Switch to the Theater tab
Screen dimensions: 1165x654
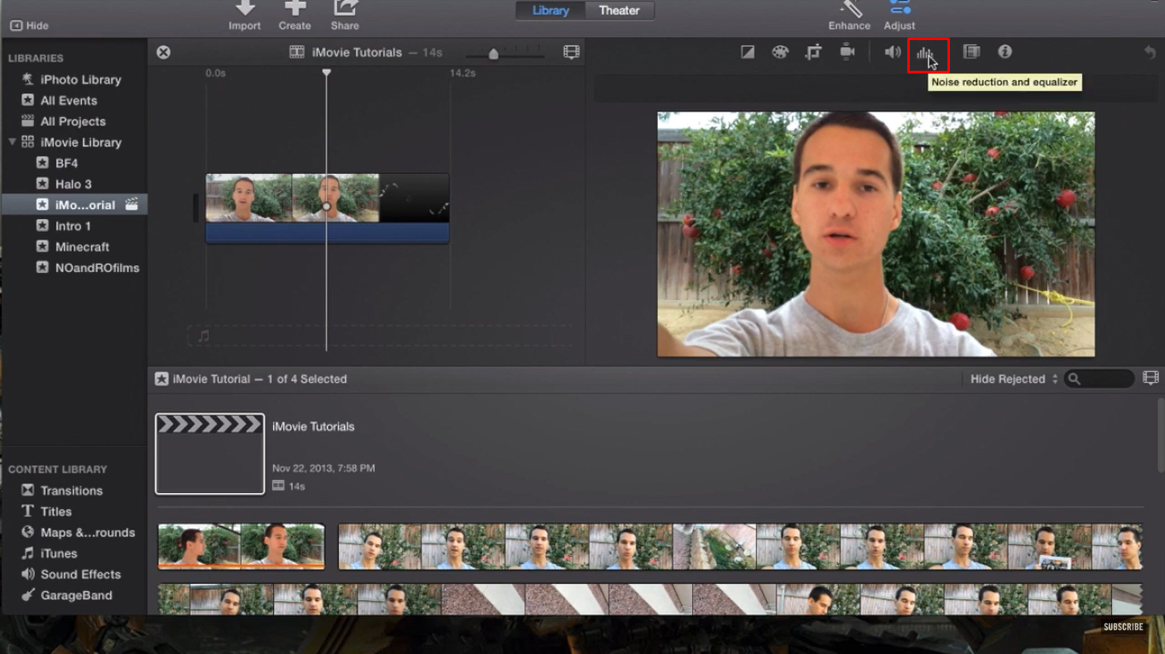620,10
